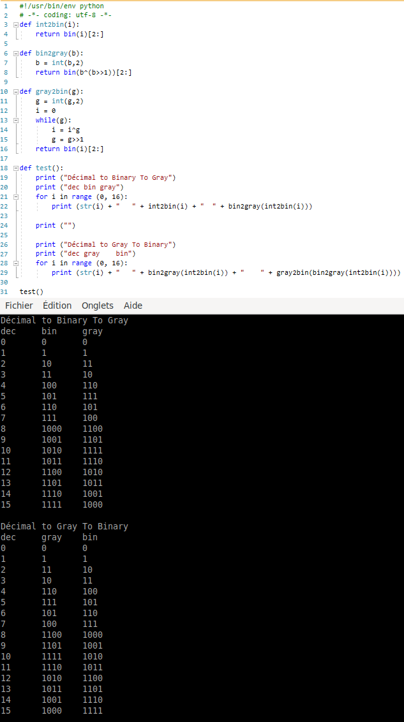Collapse the while(g) loop fold marker
Image resolution: width=404 pixels, height=722 pixels.
[x=16, y=120]
